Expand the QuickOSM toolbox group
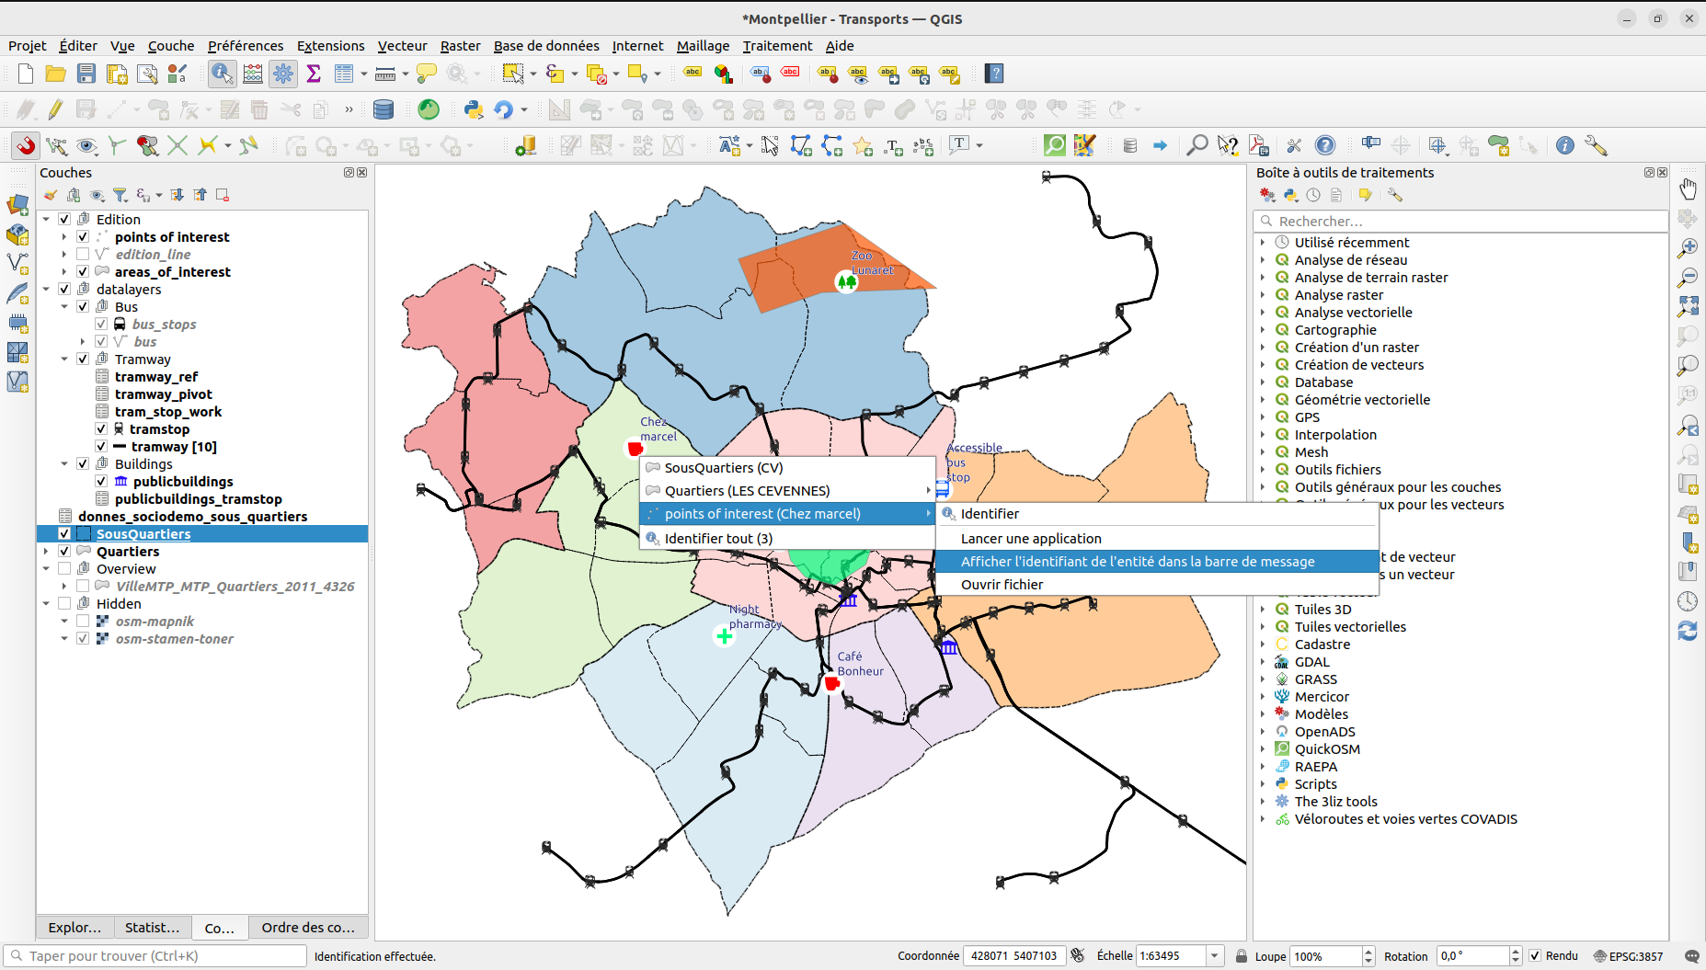This screenshot has width=1706, height=970. tap(1263, 749)
